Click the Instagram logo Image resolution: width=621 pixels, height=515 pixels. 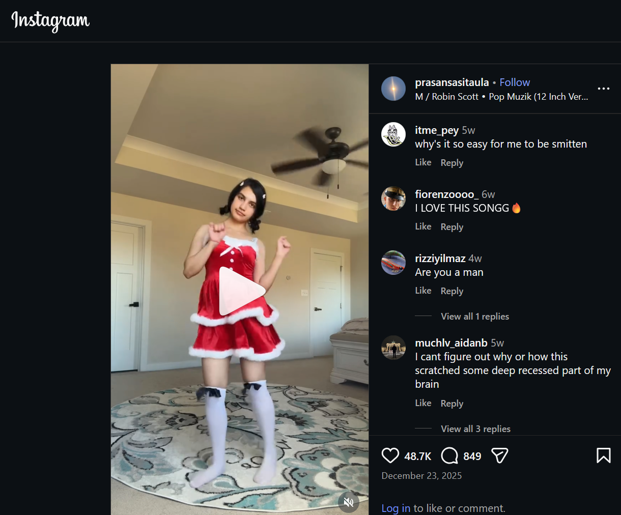[x=50, y=21]
